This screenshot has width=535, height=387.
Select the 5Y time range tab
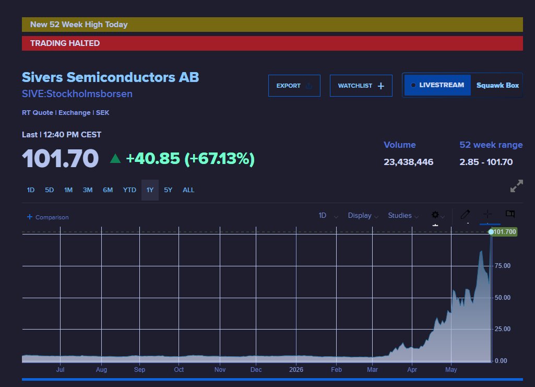[x=168, y=190]
